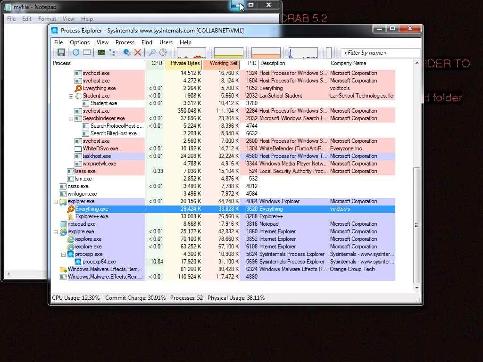Collapse the explorer.exe tree node
483x362 pixels.
click(56, 202)
